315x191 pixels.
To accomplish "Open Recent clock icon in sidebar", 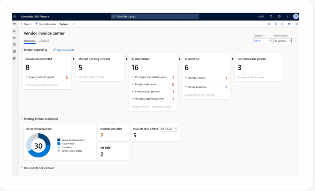I will pos(14,45).
